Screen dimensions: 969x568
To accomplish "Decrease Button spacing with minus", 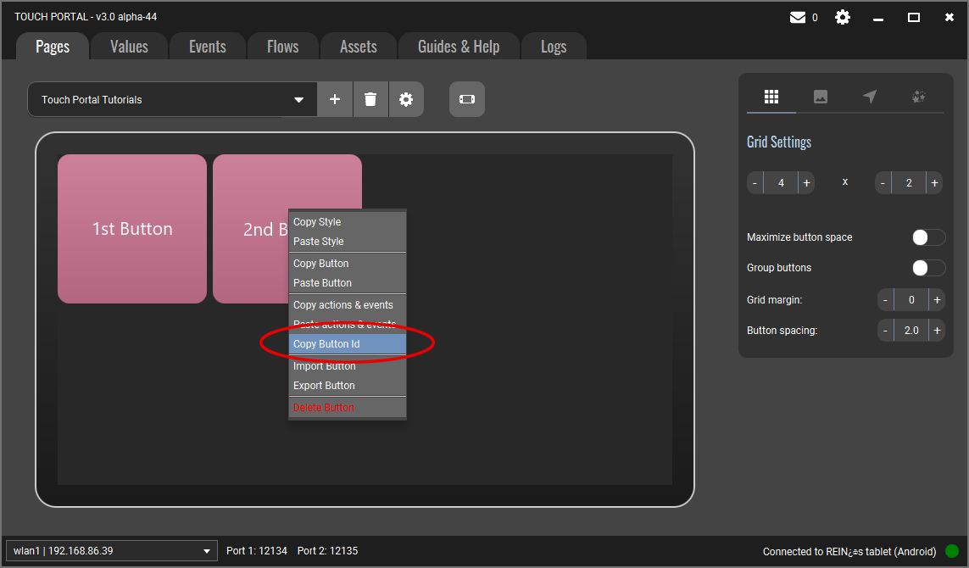I will [885, 331].
